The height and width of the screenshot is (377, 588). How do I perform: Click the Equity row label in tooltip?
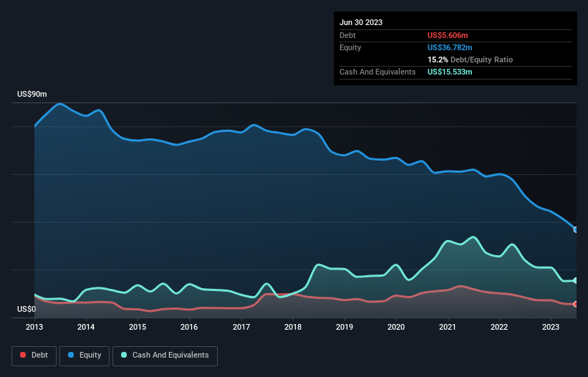[x=350, y=47]
